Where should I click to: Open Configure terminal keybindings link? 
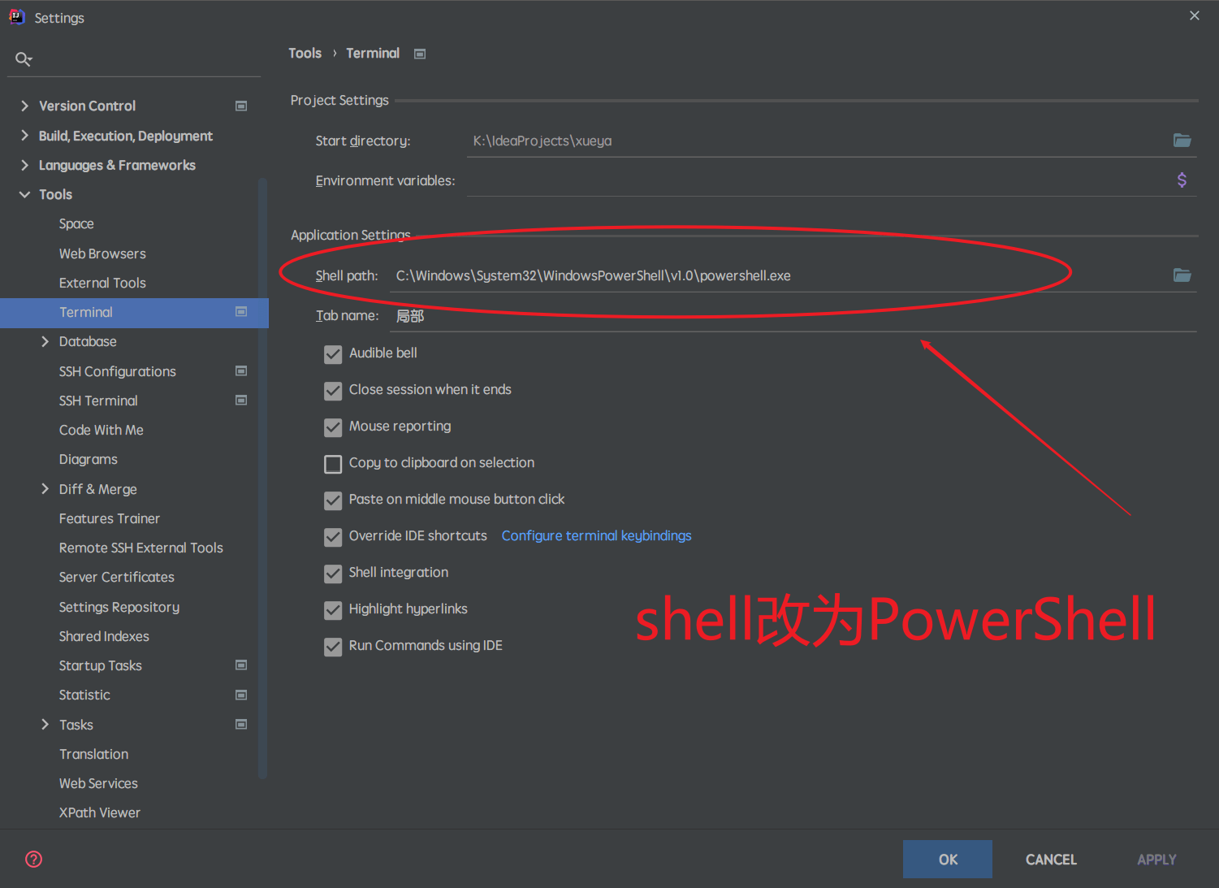point(596,536)
